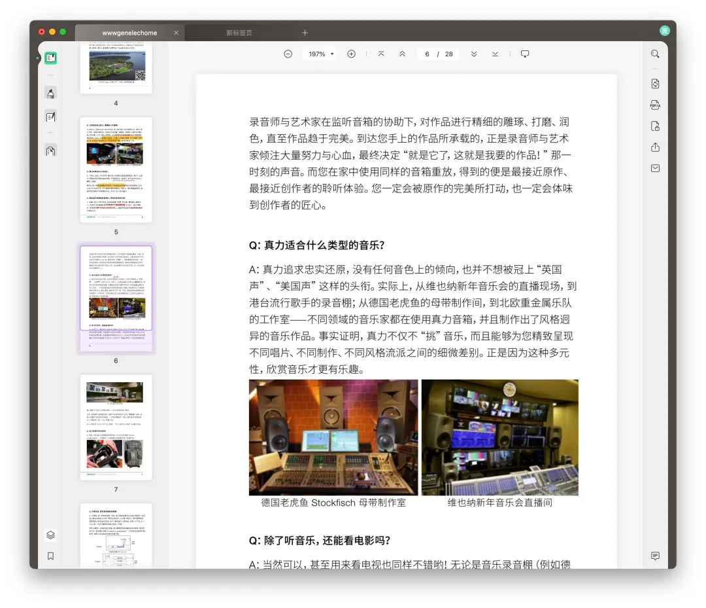
Task: Open the 197% zoom level dropdown
Action: [320, 54]
